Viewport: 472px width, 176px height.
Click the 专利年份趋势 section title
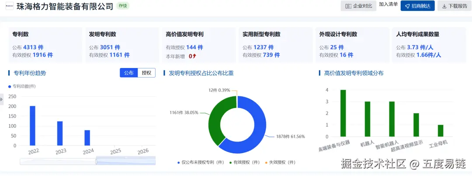click(30, 73)
